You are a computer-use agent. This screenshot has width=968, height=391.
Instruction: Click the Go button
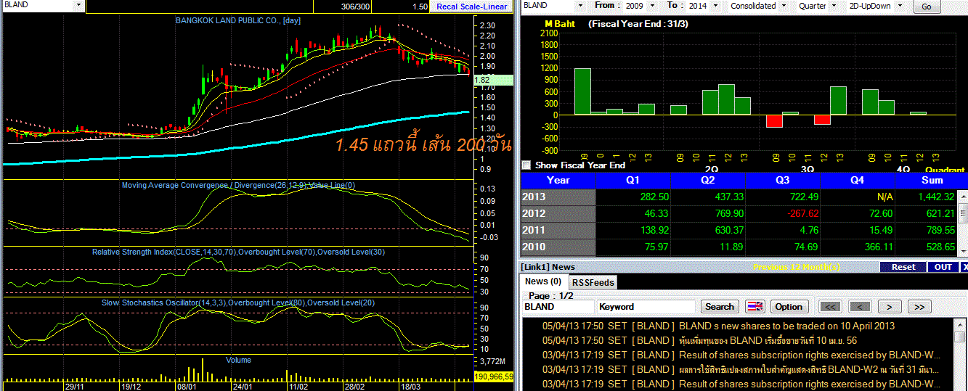coord(927,6)
